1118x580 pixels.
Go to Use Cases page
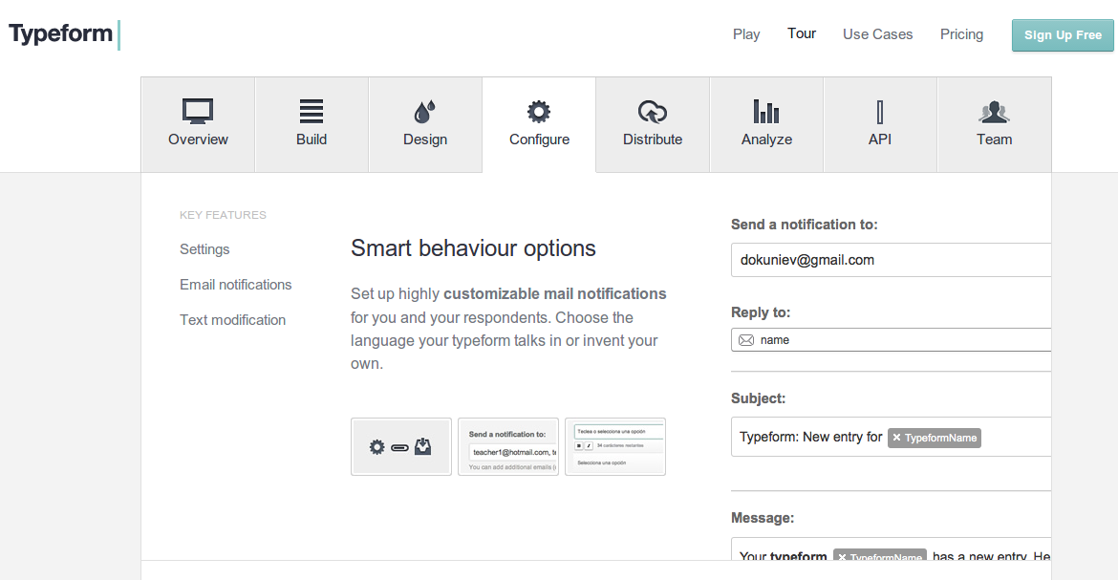(x=878, y=34)
